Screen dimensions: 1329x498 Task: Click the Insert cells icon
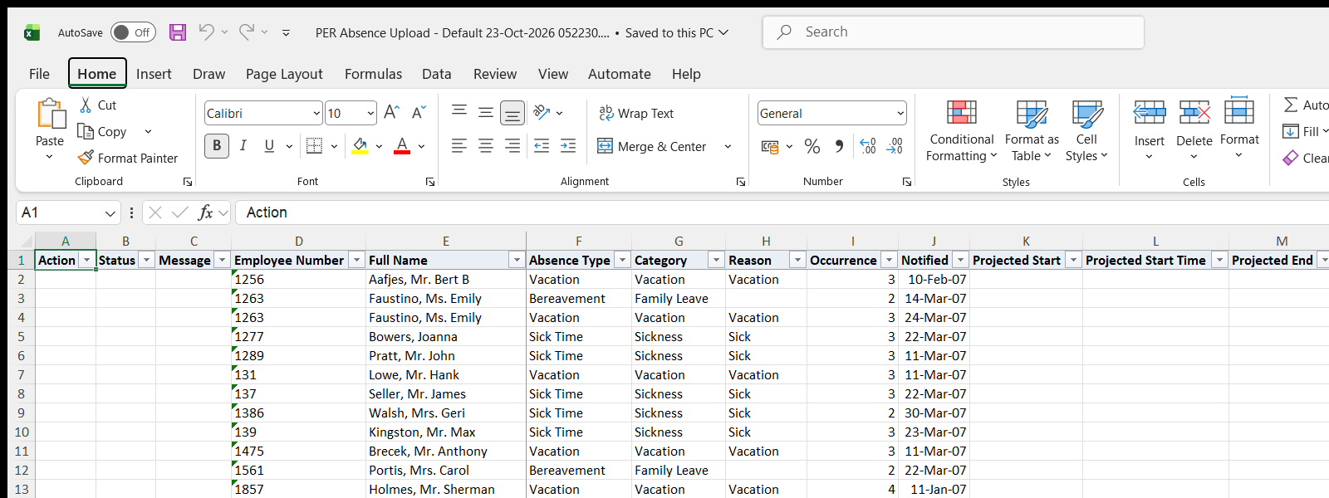coord(1150,112)
